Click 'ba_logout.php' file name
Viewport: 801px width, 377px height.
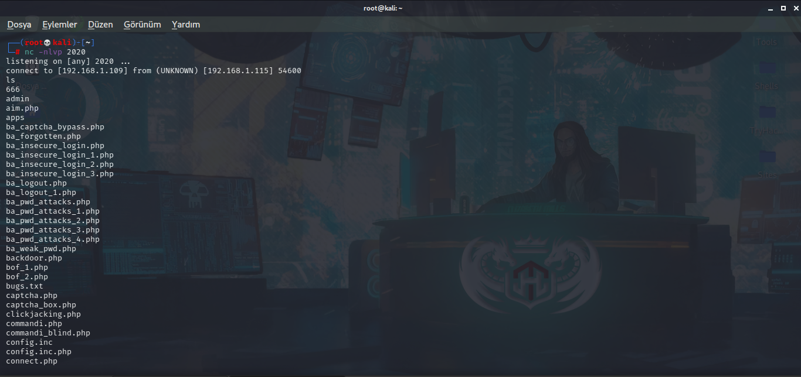coord(36,183)
